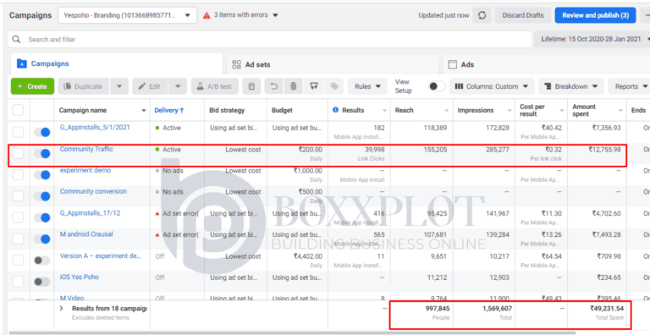The image size is (650, 335).
Task: Open the experiment demo campaign link
Action: (x=85, y=170)
